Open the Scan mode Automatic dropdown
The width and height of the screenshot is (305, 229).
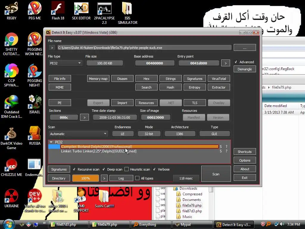pos(78,134)
